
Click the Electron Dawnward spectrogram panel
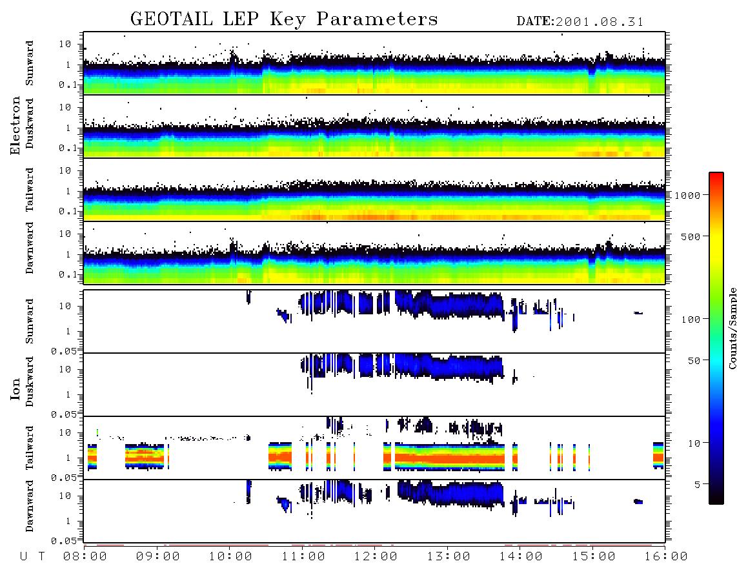click(374, 252)
